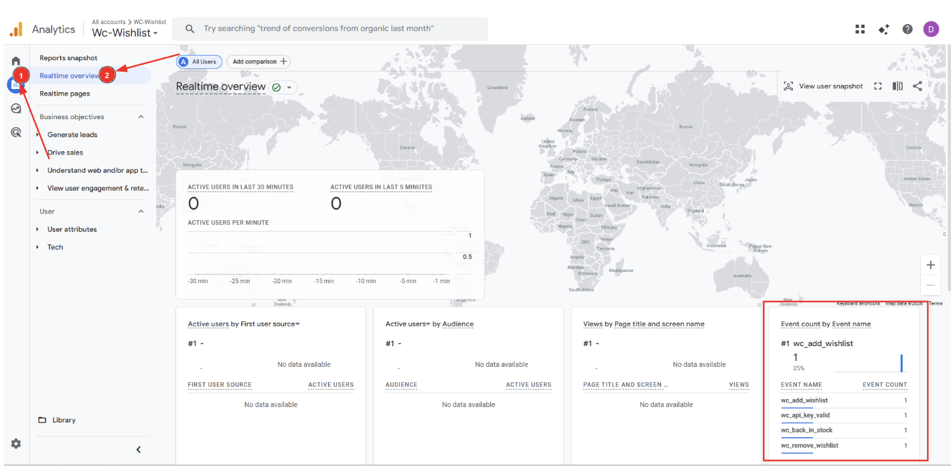Click VIEWS column header

tap(739, 385)
